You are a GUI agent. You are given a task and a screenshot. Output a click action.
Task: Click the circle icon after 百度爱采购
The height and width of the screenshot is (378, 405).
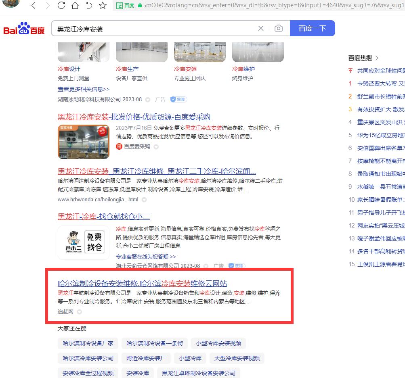point(156,147)
